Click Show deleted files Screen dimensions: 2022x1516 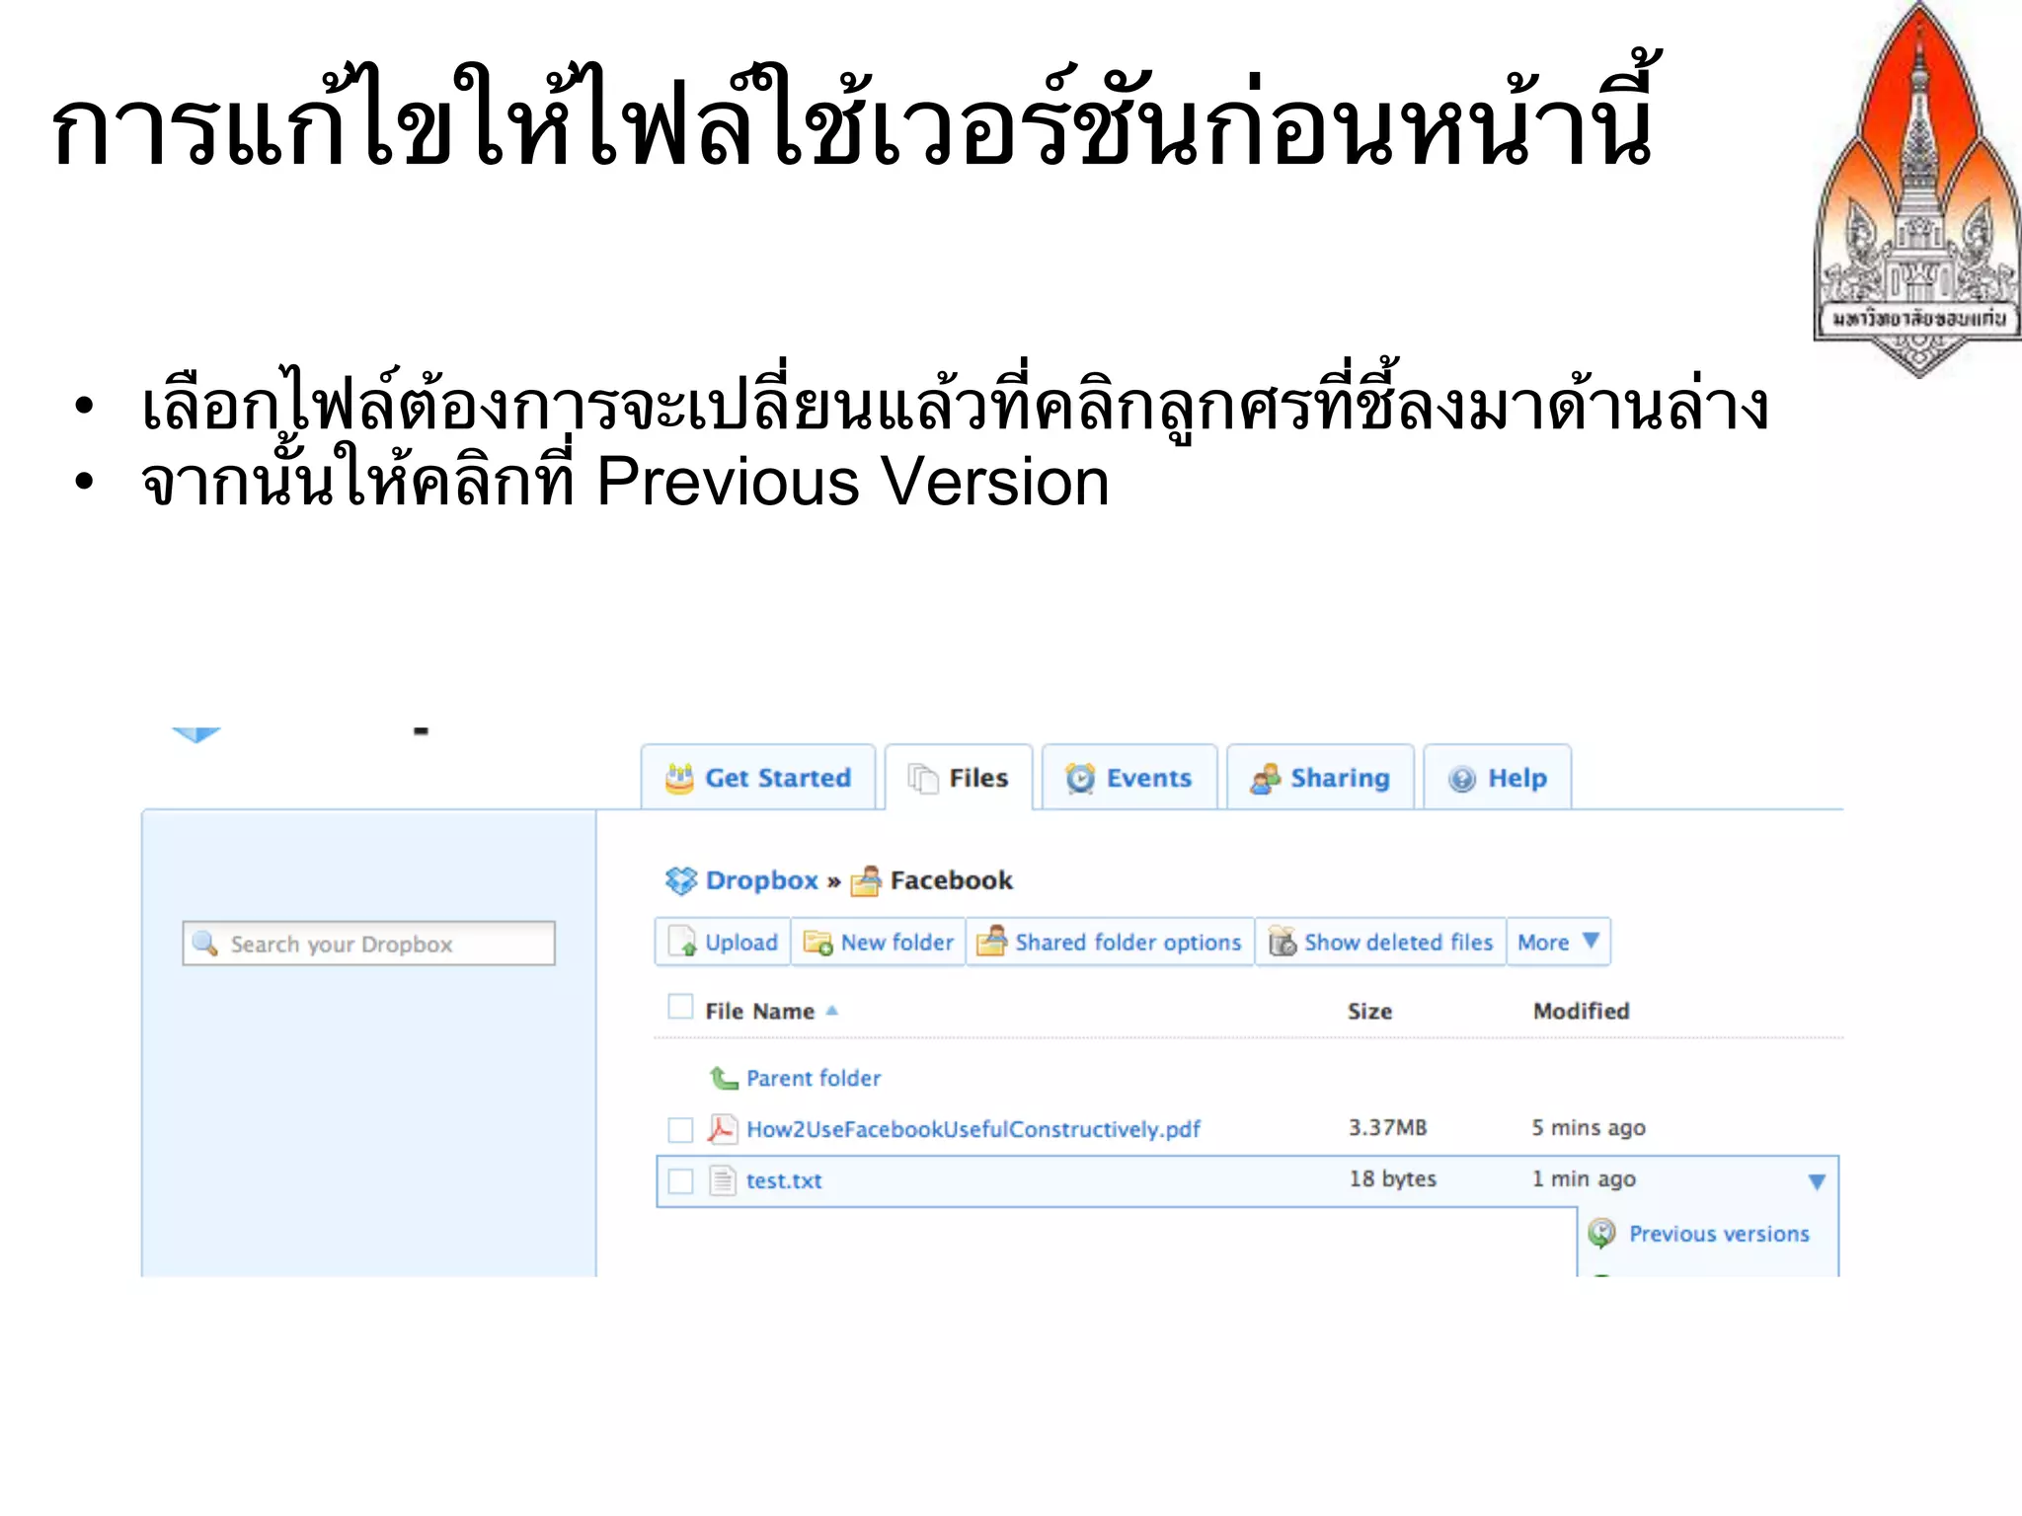click(x=1380, y=943)
